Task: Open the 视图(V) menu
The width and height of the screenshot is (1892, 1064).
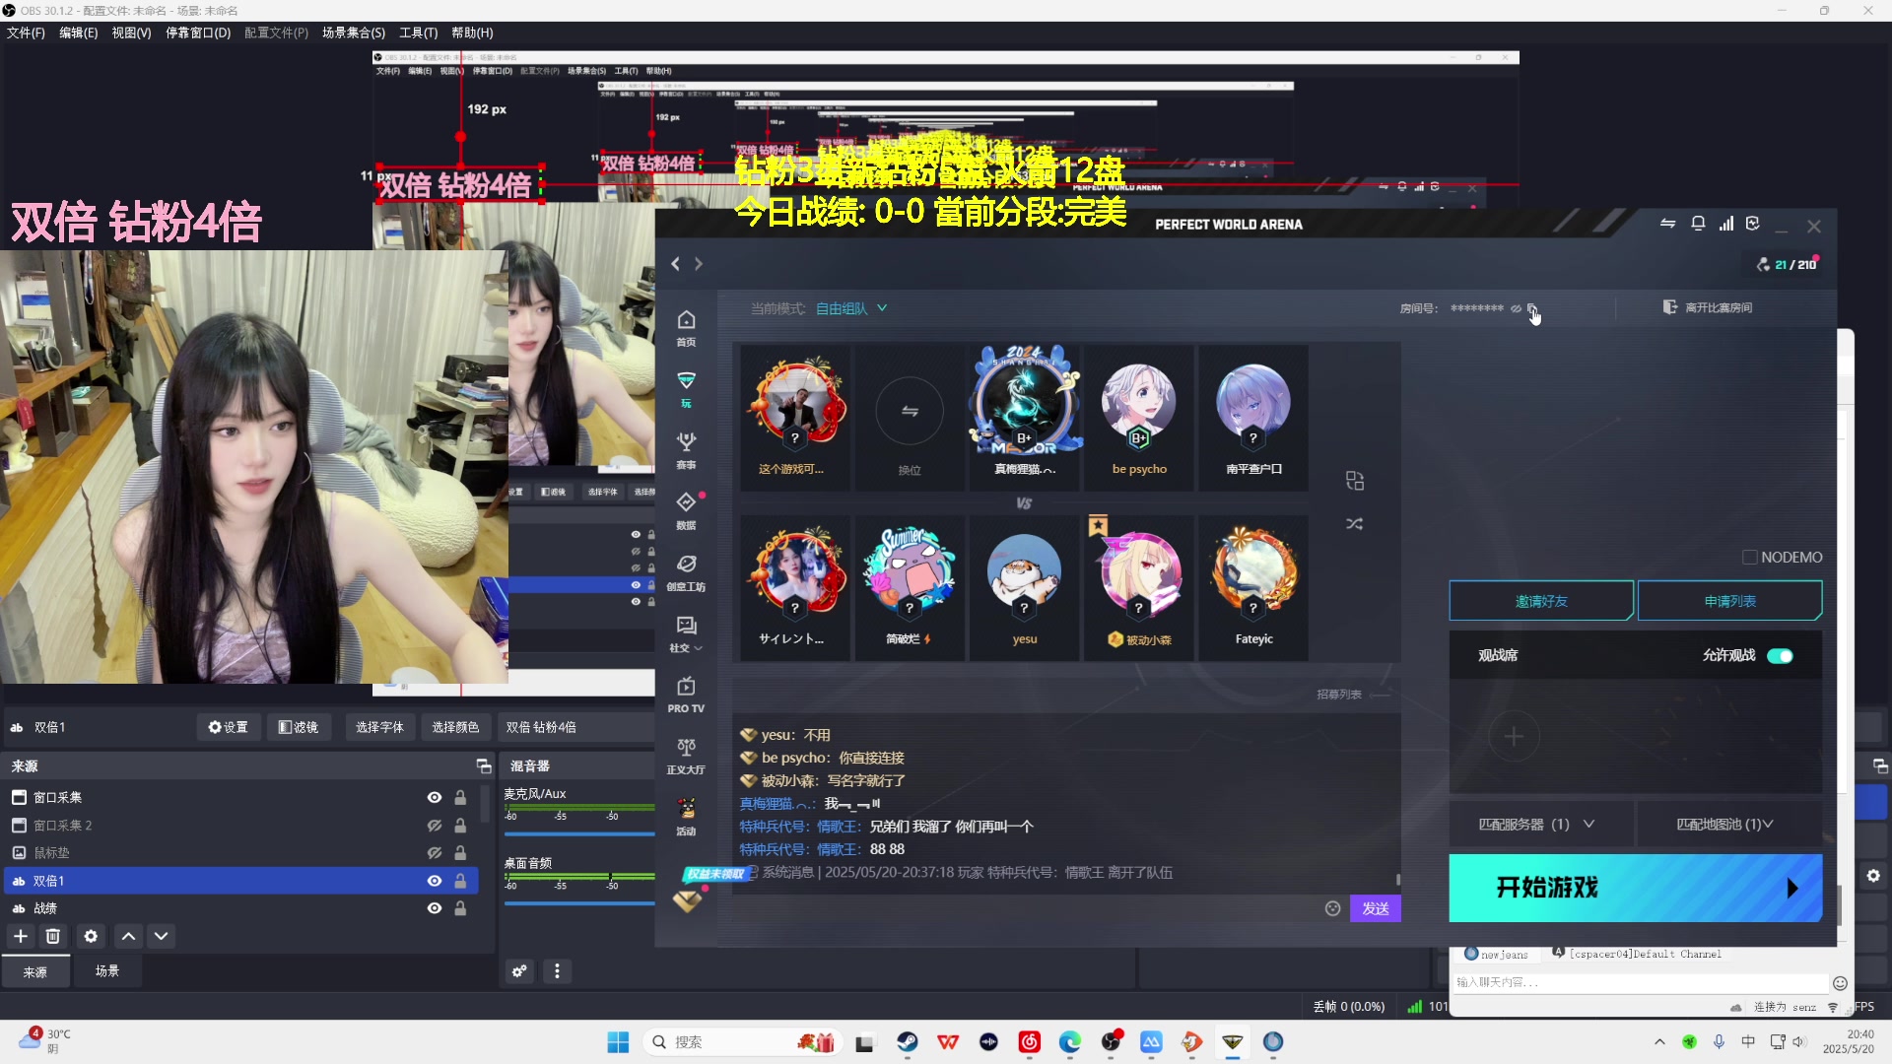Action: (x=131, y=33)
